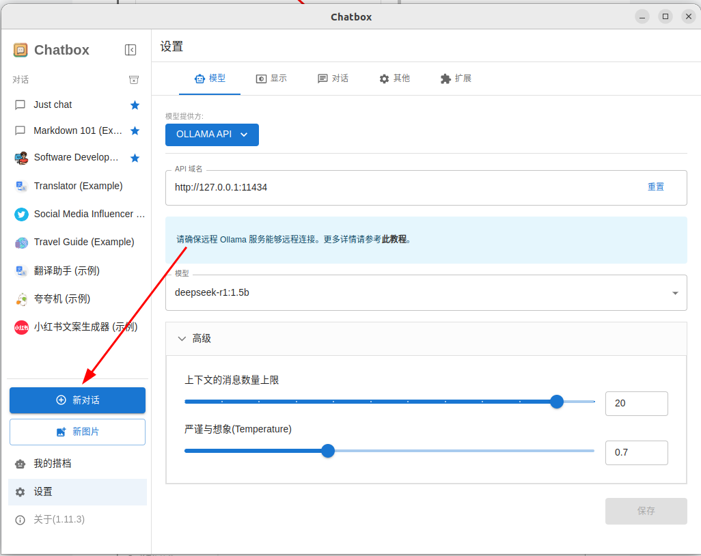The height and width of the screenshot is (556, 701).
Task: Open the 夸夸机 (示例) conversation
Action: pyautogui.click(x=77, y=299)
